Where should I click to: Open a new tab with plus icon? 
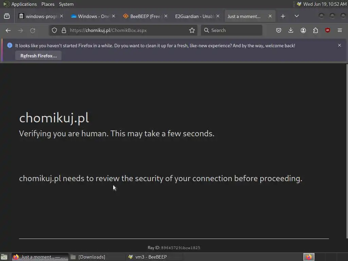click(283, 16)
